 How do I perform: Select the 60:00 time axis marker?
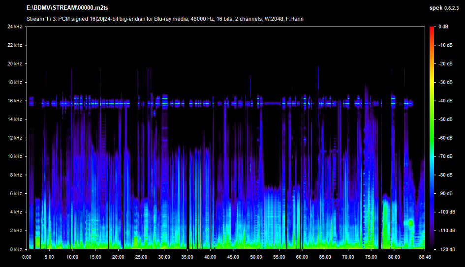coord(302,257)
